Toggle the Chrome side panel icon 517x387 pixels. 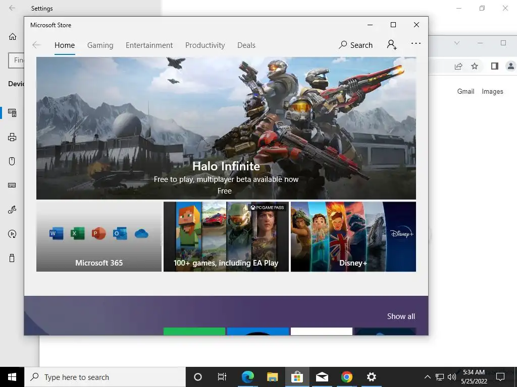(x=495, y=66)
